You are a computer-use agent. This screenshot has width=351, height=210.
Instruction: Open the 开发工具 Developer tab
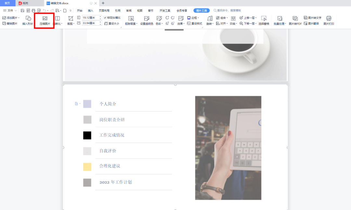coord(165,10)
